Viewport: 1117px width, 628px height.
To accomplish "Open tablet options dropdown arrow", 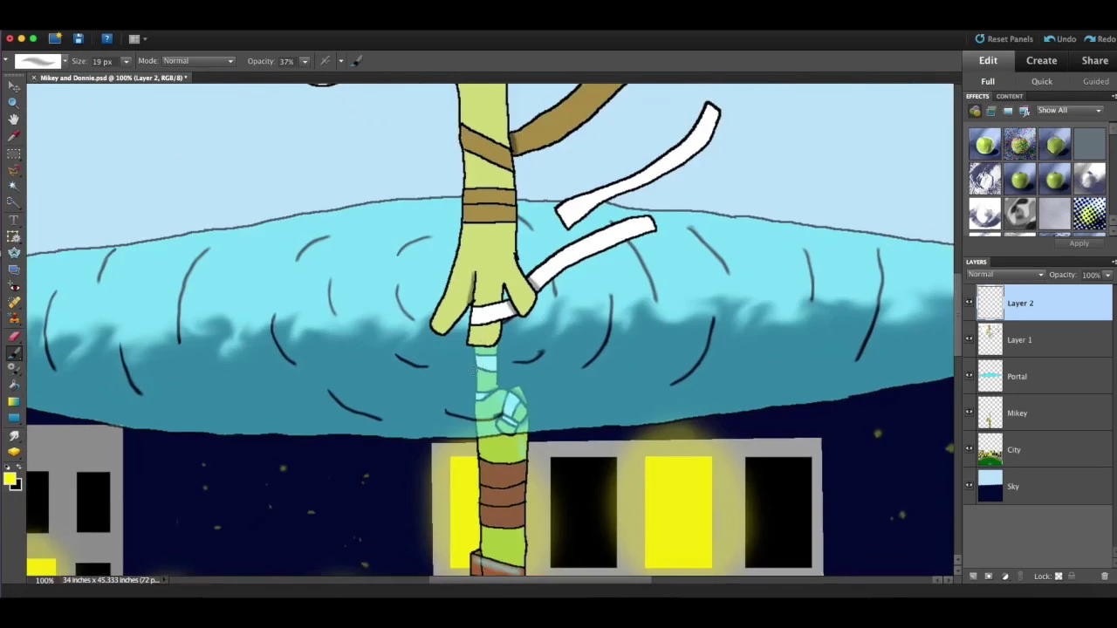I will pyautogui.click(x=341, y=60).
